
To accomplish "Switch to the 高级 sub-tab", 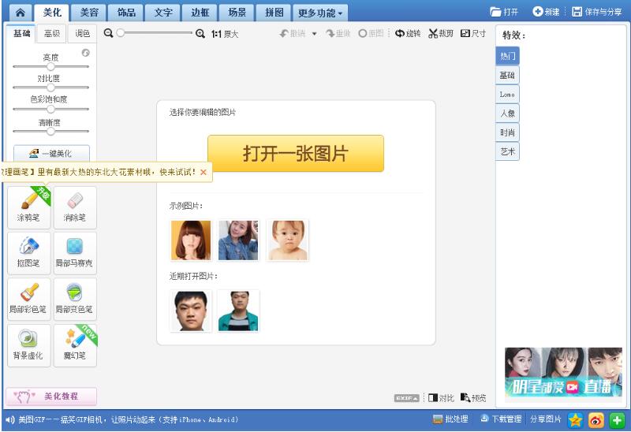I will (51, 33).
